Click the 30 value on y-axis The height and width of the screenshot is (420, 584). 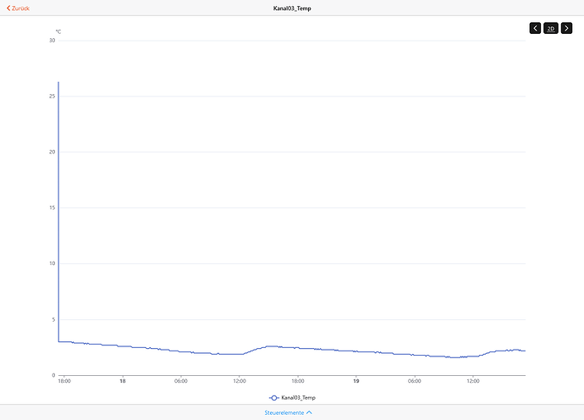coord(52,41)
